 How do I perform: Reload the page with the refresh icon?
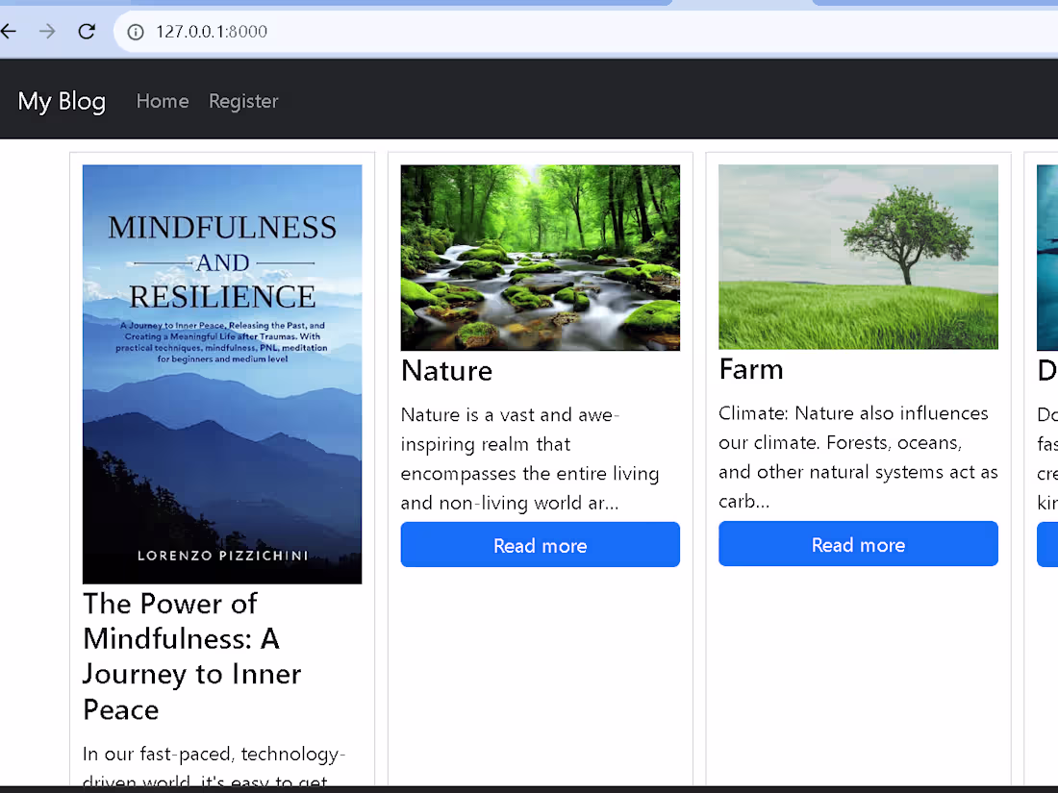86,31
